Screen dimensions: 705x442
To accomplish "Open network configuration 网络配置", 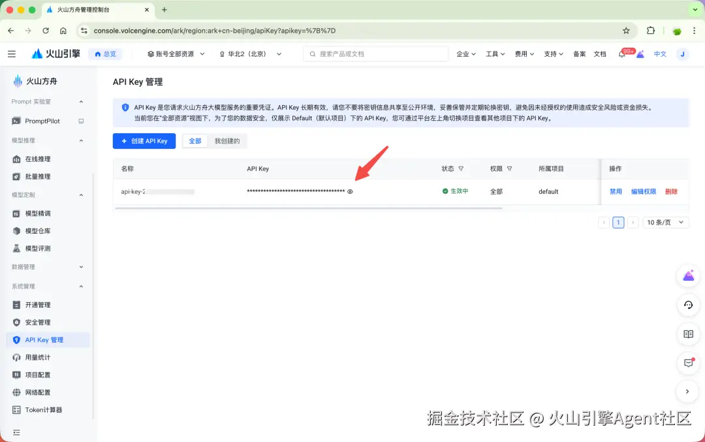I will pyautogui.click(x=38, y=392).
